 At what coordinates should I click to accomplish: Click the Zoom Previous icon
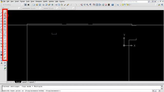pyautogui.click(x=90, y=5)
